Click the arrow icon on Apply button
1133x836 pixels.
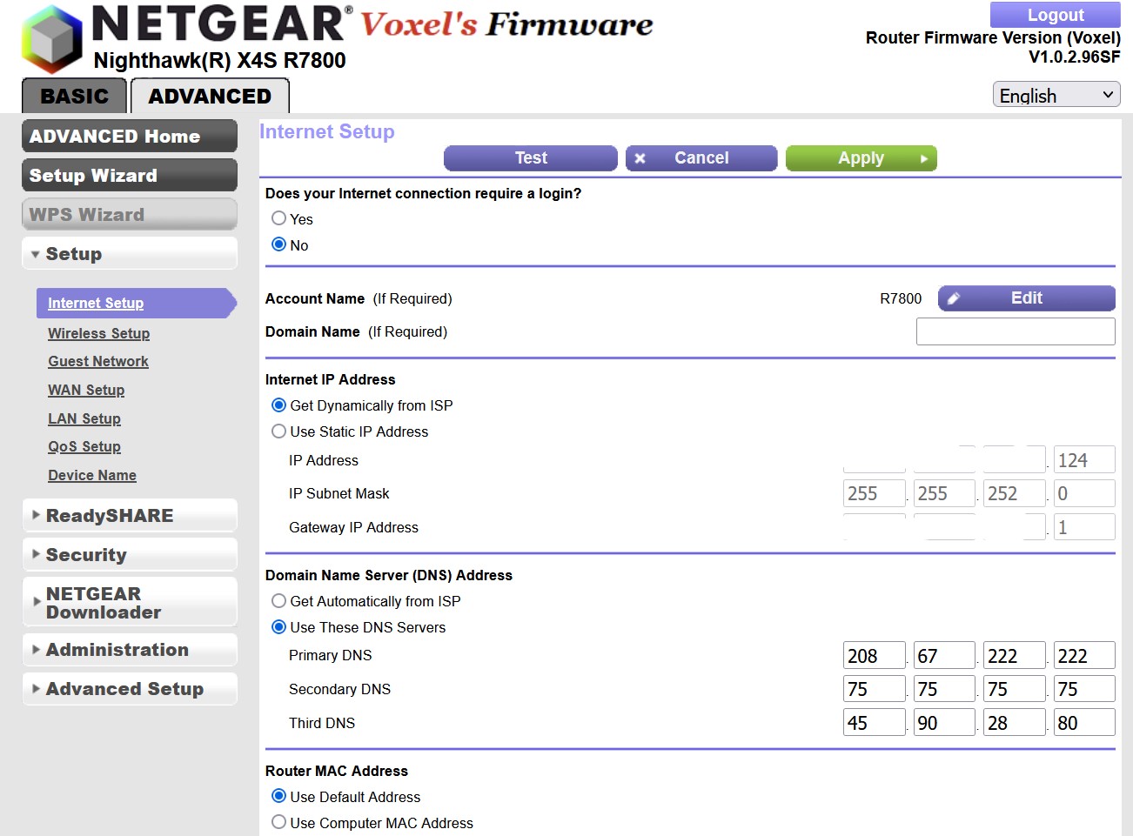point(923,158)
